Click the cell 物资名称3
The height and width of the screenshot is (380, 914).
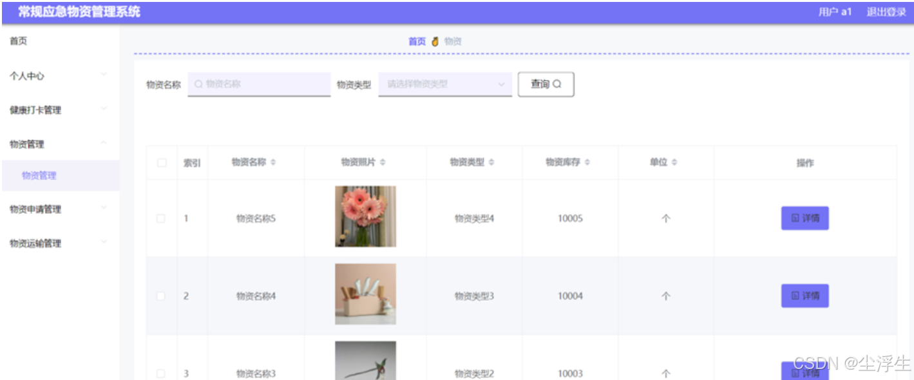tap(256, 374)
